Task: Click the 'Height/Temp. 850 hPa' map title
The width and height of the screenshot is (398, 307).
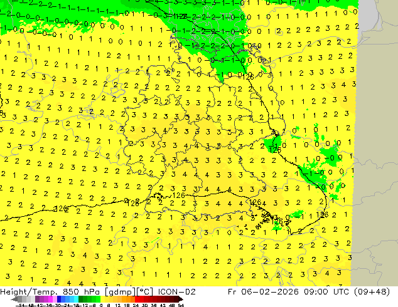Action: pyautogui.click(x=49, y=292)
